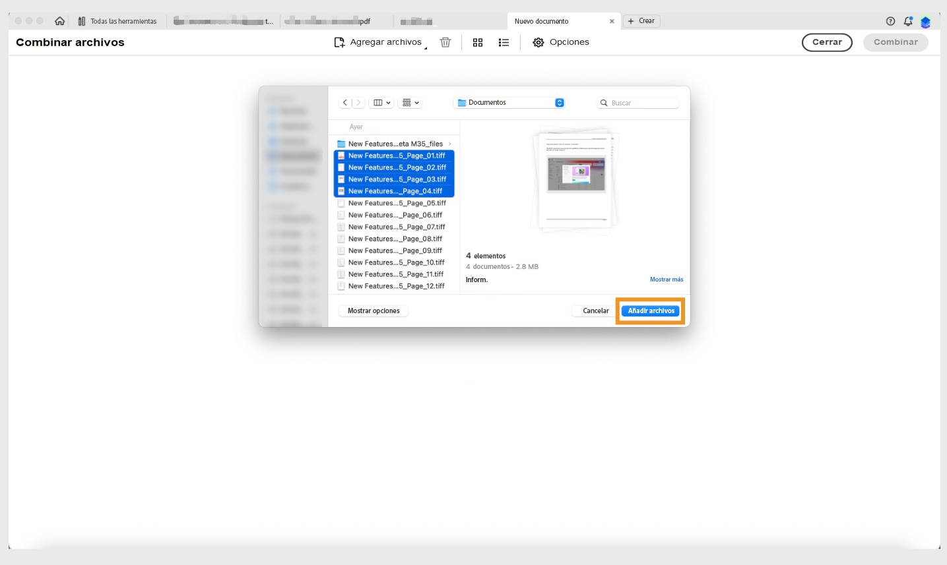
Task: Click the Mostrar opciones button
Action: pos(374,311)
